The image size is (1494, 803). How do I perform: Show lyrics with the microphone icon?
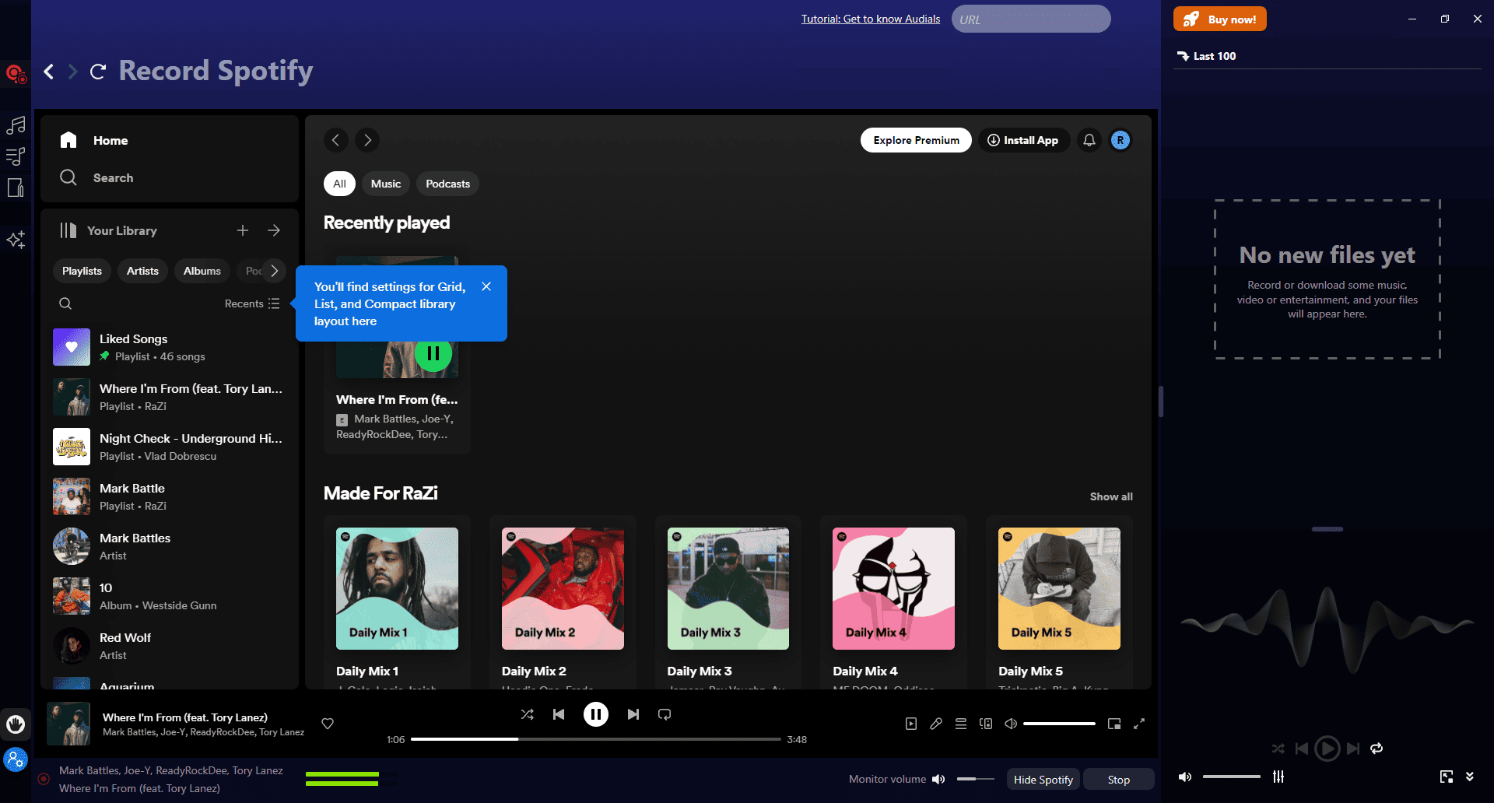pos(936,724)
